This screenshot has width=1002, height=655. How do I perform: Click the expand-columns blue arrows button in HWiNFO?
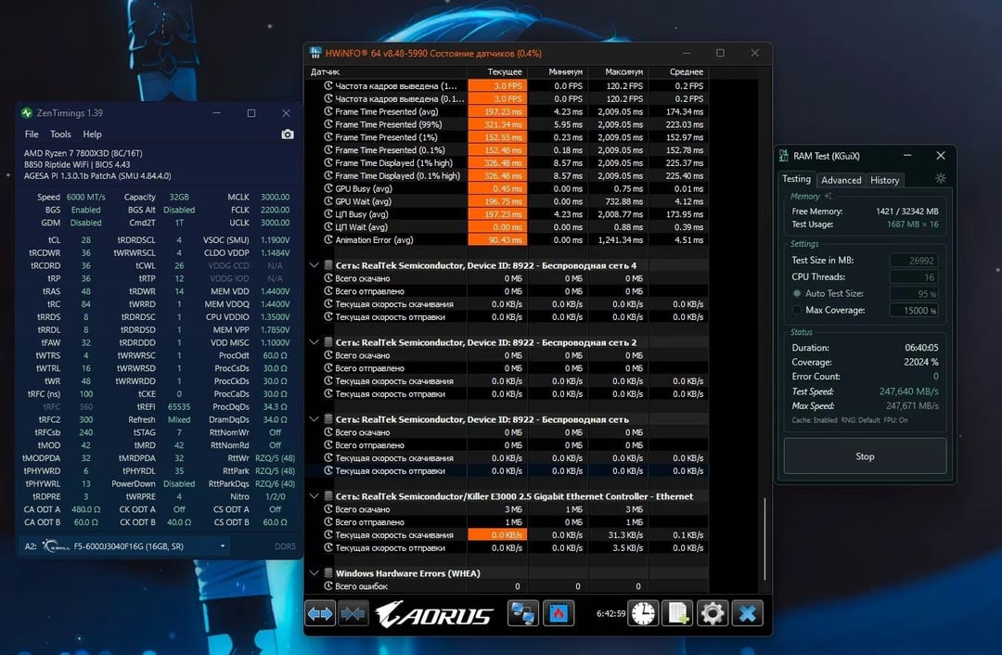(320, 614)
